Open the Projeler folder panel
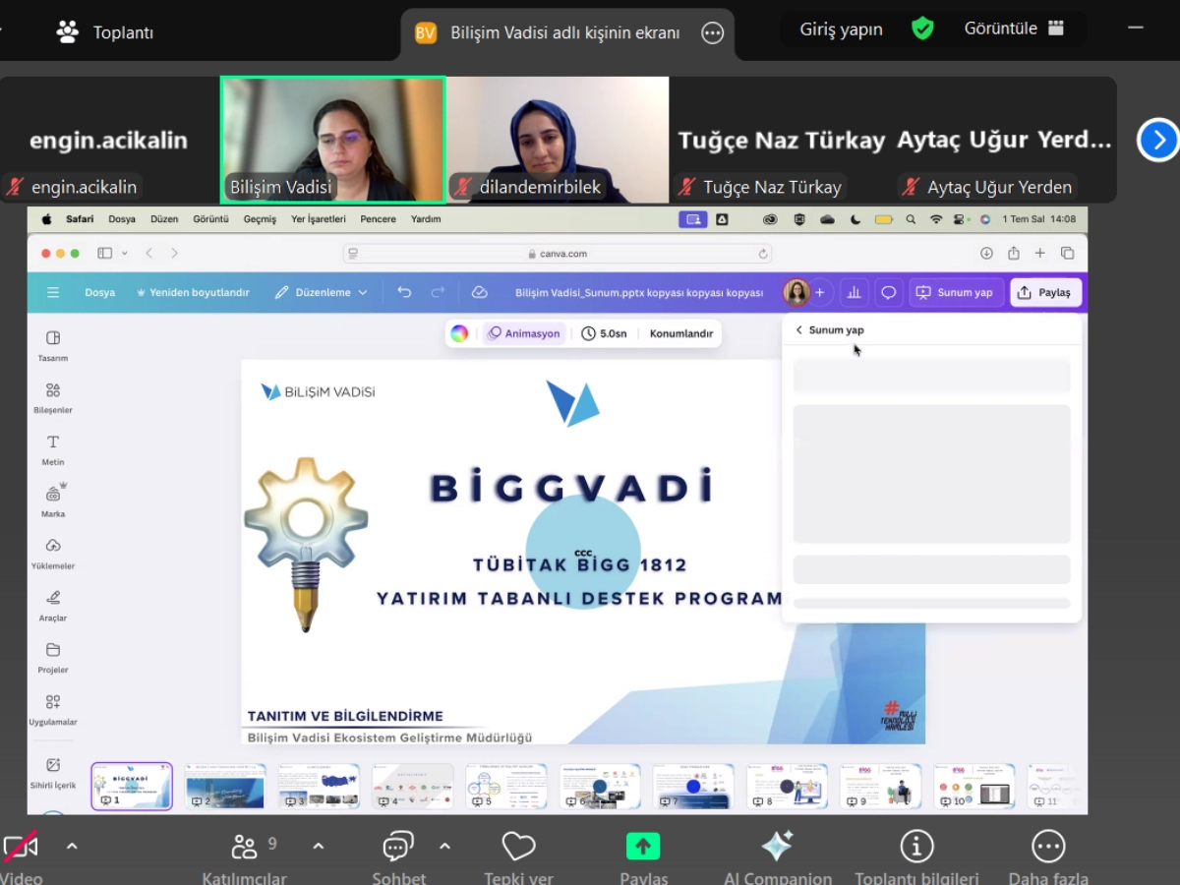Screen dimensions: 1180x885 pyautogui.click(x=53, y=657)
